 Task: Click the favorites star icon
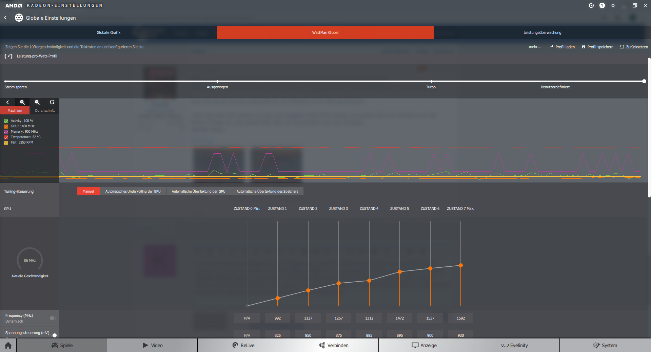click(613, 5)
